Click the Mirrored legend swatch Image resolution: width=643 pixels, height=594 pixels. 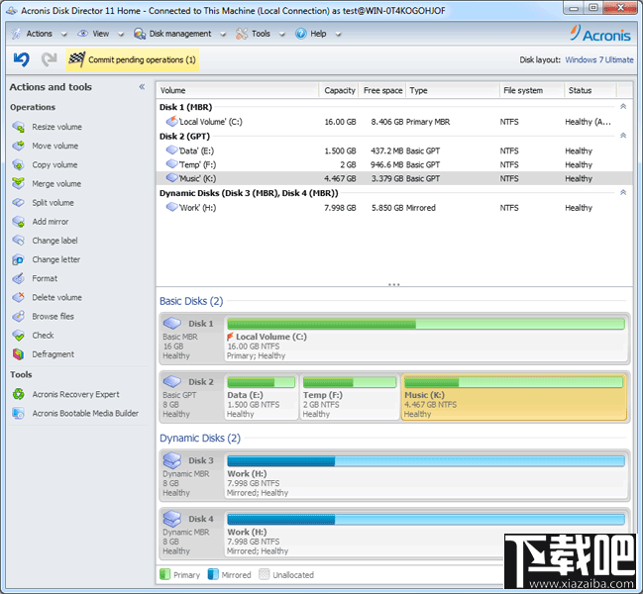point(213,575)
